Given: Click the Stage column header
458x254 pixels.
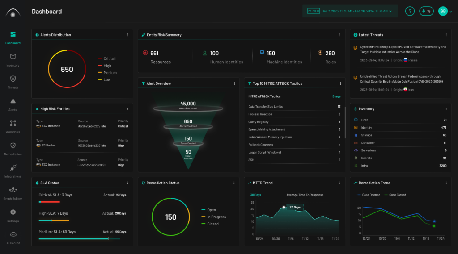Looking at the screenshot, I should coord(336,96).
